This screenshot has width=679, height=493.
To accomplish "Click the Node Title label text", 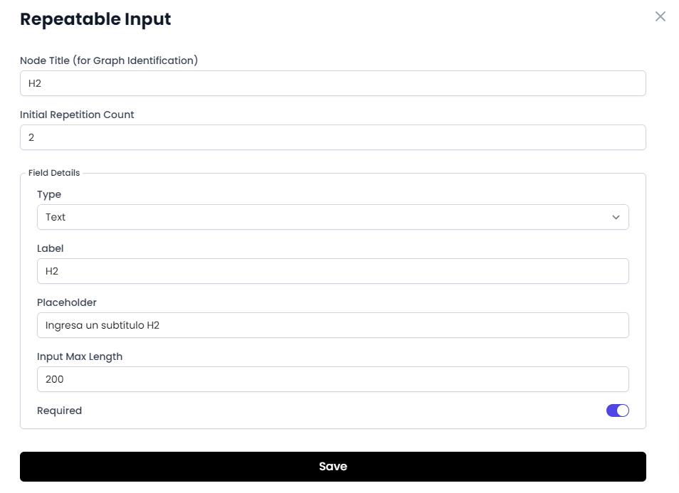I will [109, 60].
